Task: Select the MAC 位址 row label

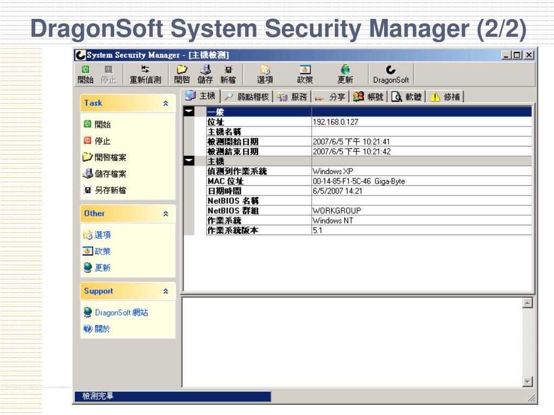Action: pyautogui.click(x=226, y=182)
